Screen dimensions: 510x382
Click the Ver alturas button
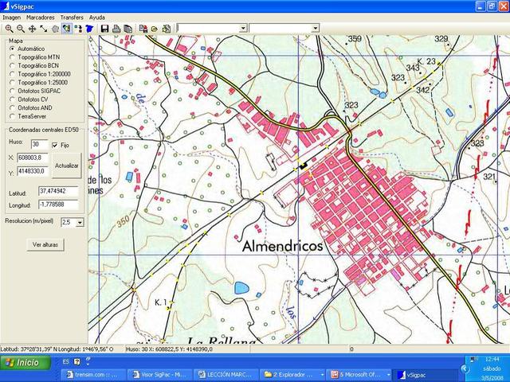click(45, 245)
